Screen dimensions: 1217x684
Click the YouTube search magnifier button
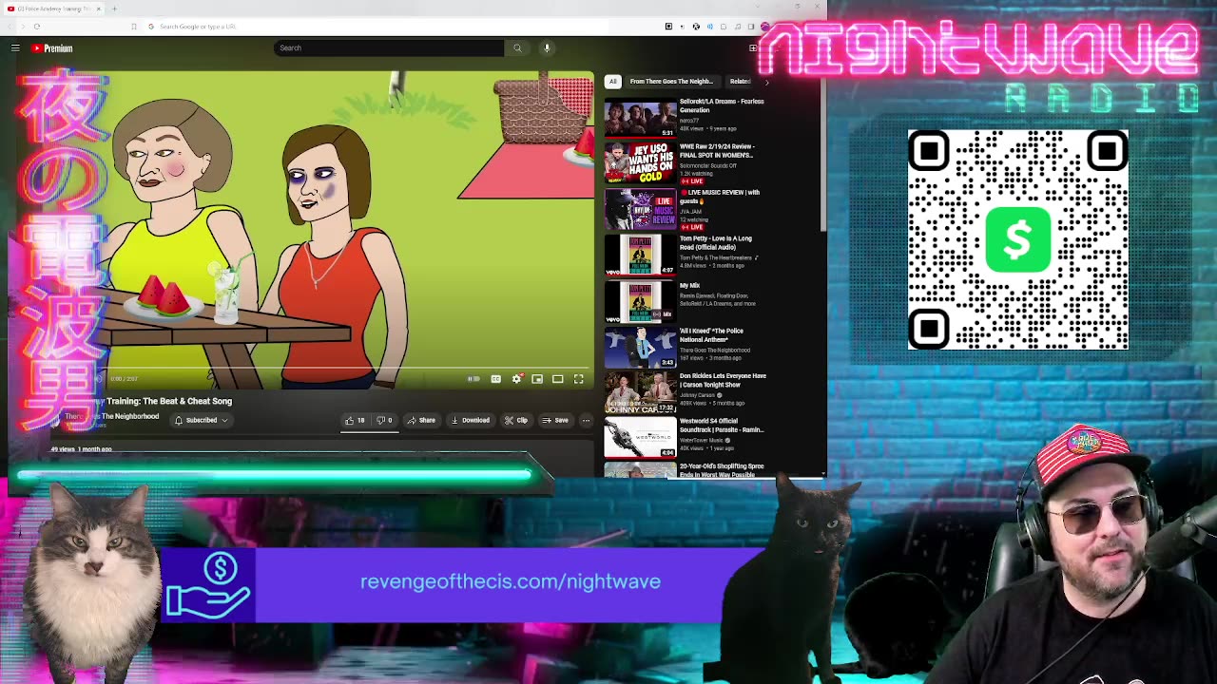517,47
